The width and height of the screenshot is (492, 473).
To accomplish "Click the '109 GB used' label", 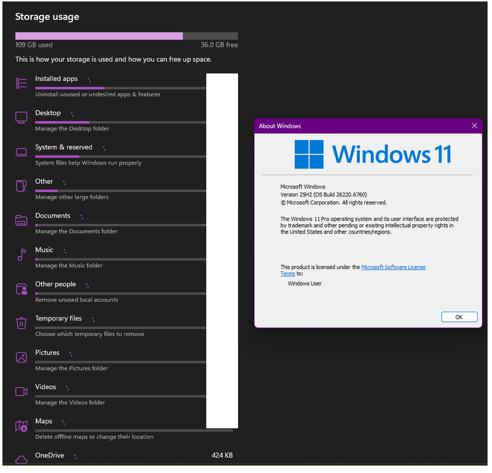I will point(34,45).
